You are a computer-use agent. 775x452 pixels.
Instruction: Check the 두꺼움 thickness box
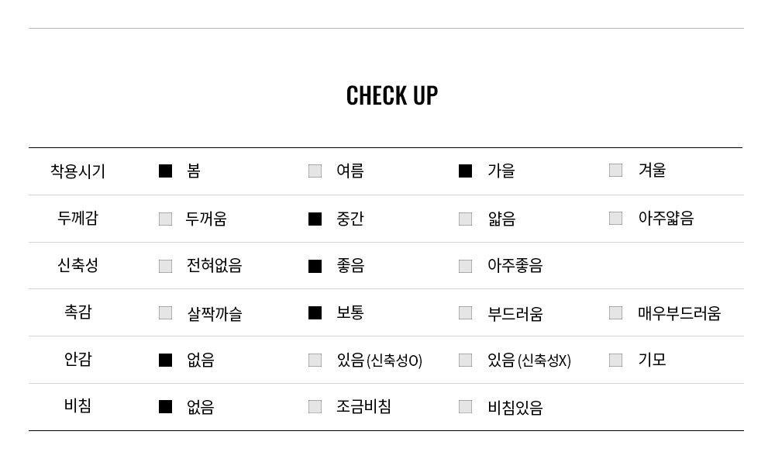pos(165,219)
